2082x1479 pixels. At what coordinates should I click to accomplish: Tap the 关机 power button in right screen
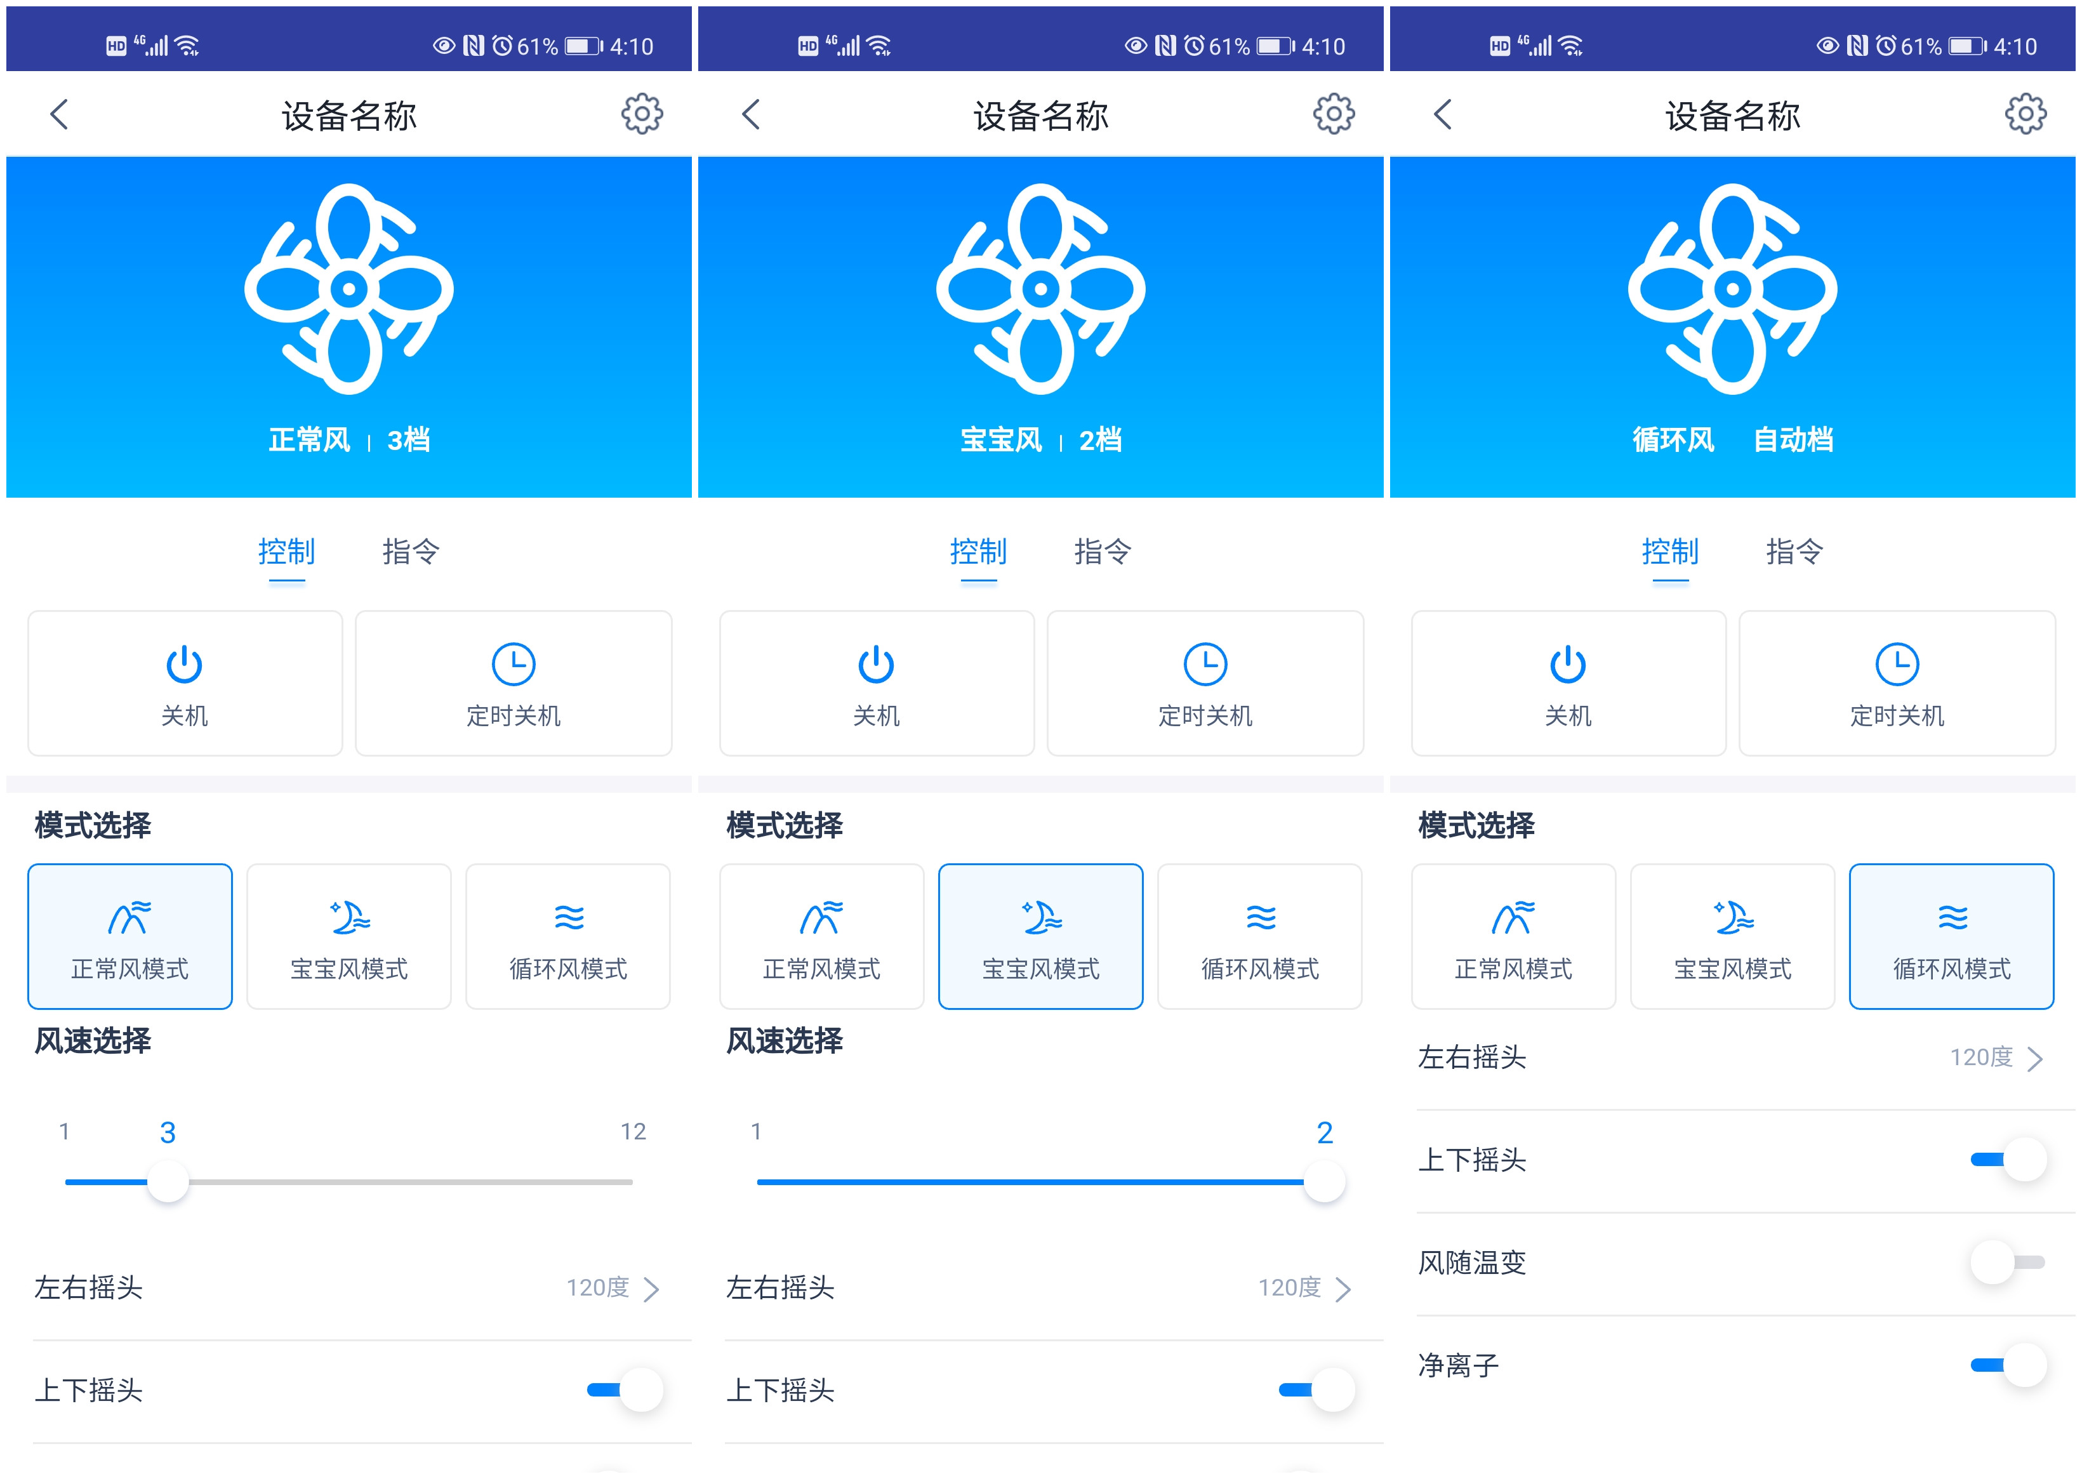pos(1568,683)
